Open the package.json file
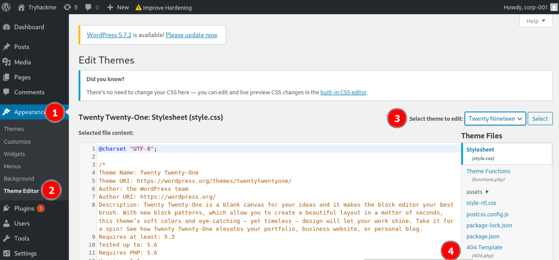This screenshot has height=260, width=559. tap(483, 236)
